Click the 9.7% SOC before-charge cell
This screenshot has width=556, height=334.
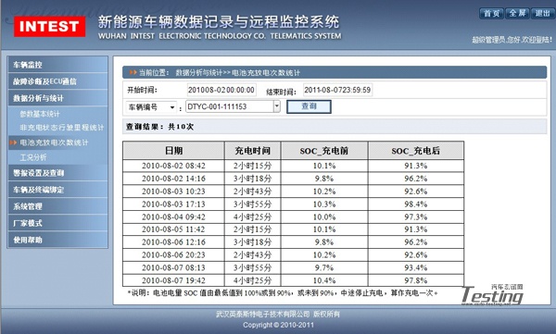[x=324, y=267]
